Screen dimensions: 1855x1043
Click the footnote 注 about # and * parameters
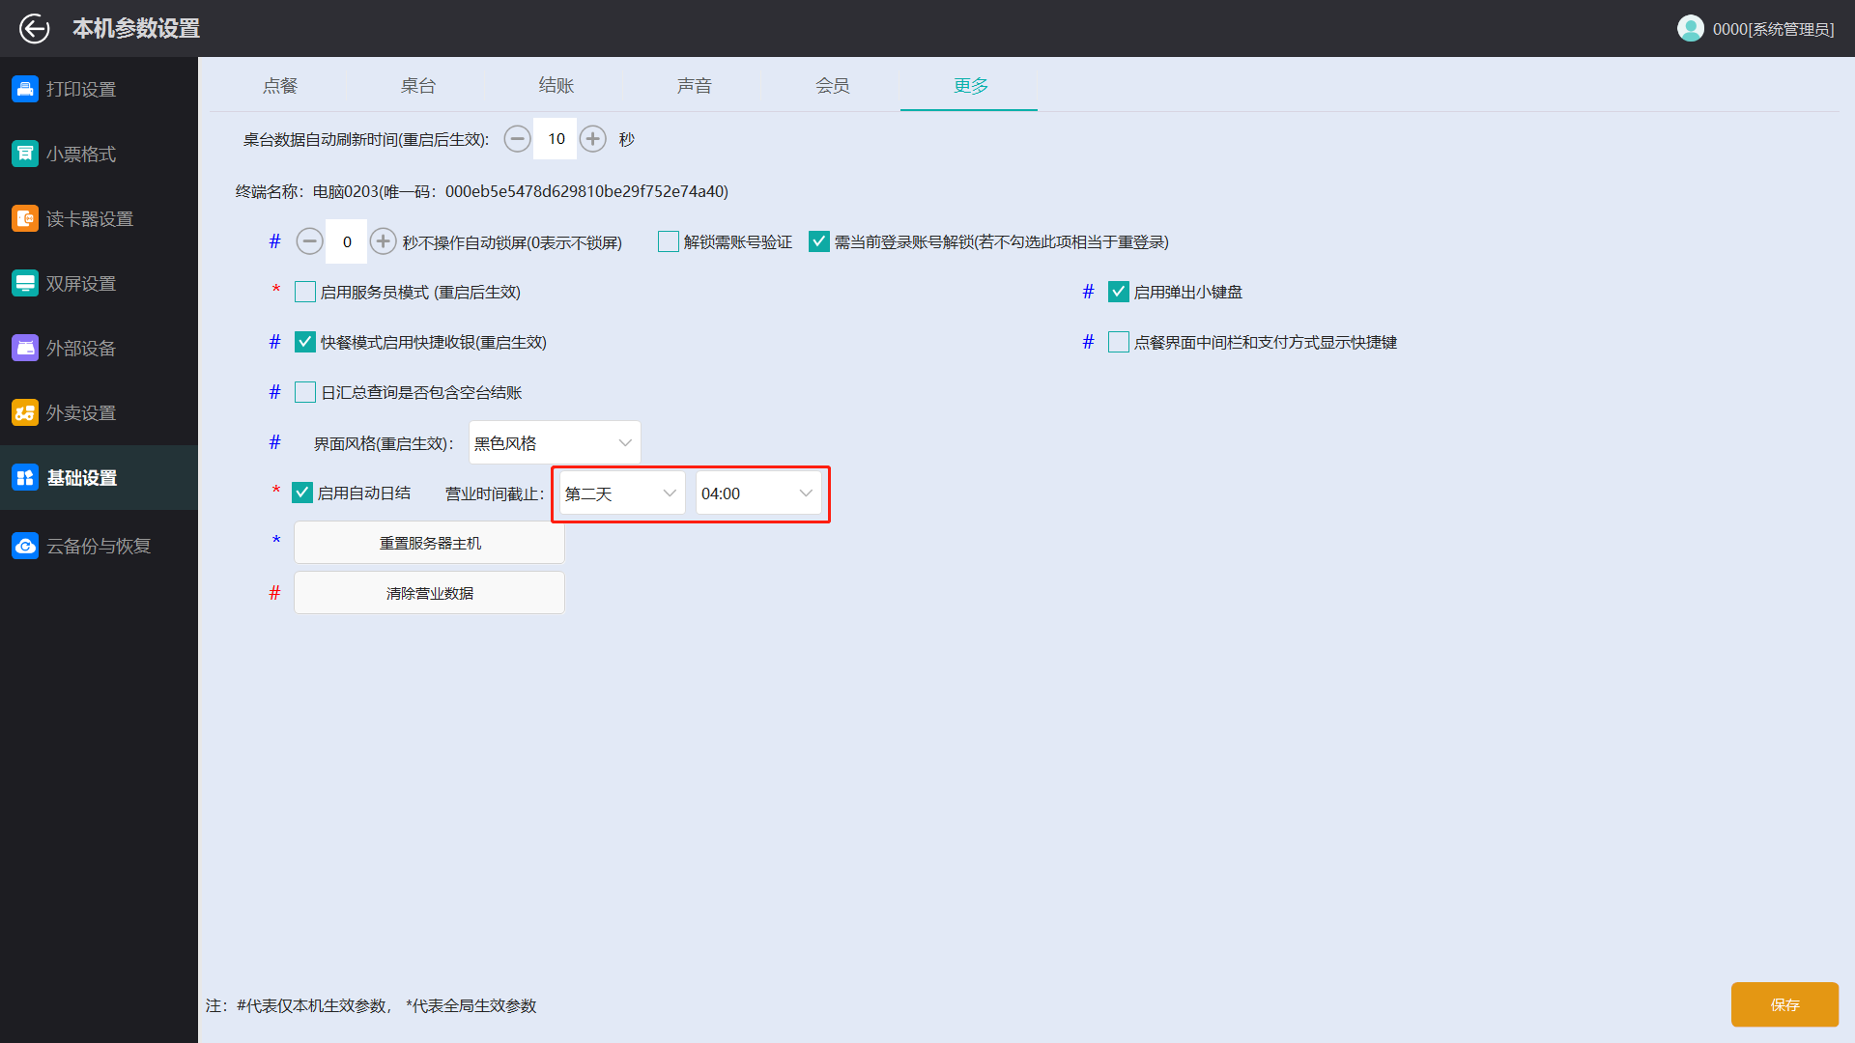(371, 1005)
